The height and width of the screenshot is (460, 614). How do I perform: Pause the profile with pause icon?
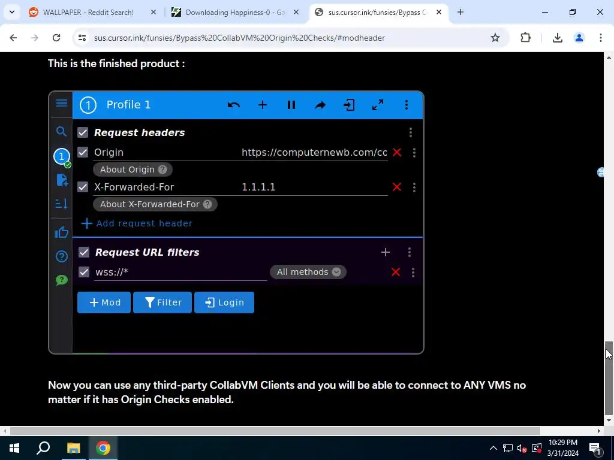tap(291, 105)
